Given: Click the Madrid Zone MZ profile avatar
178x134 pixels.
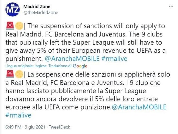Looking at the screenshot, I should [x=13, y=10].
